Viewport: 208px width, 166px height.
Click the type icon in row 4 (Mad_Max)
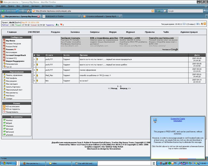[37, 75]
